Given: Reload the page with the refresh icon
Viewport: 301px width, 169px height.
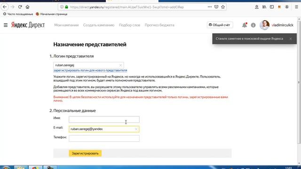Looking at the screenshot, I should click(20, 7).
